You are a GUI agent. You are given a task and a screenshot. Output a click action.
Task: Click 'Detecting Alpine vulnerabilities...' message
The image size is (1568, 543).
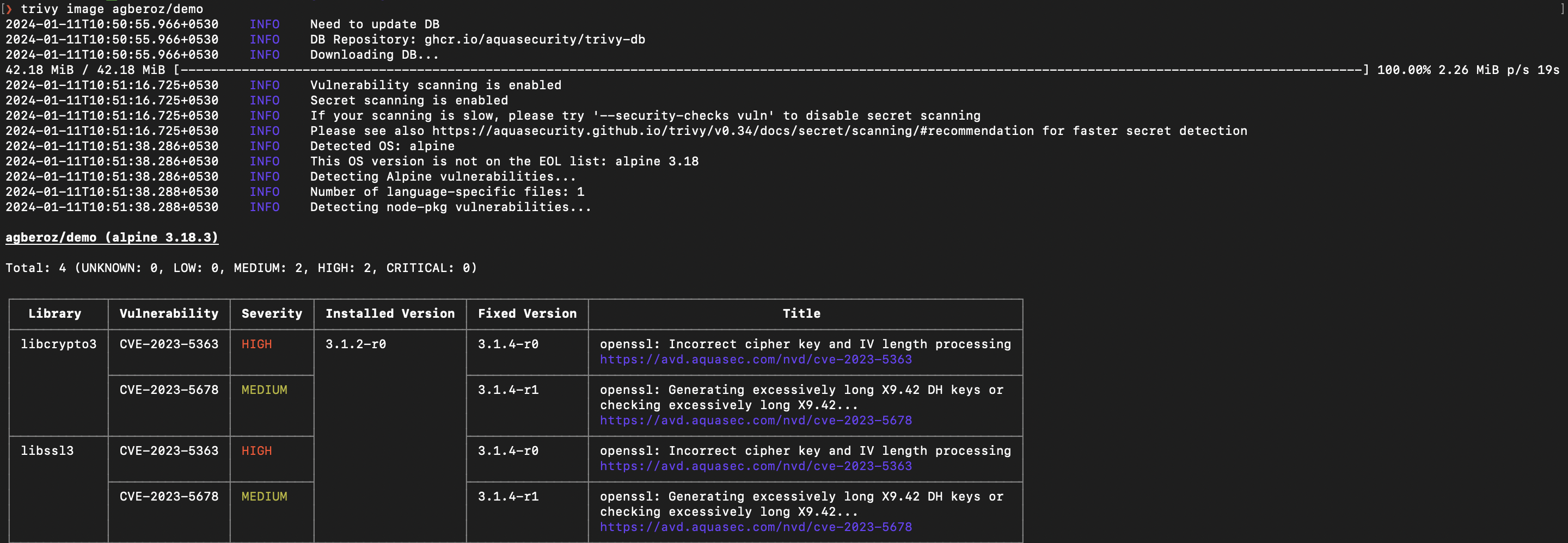(443, 176)
